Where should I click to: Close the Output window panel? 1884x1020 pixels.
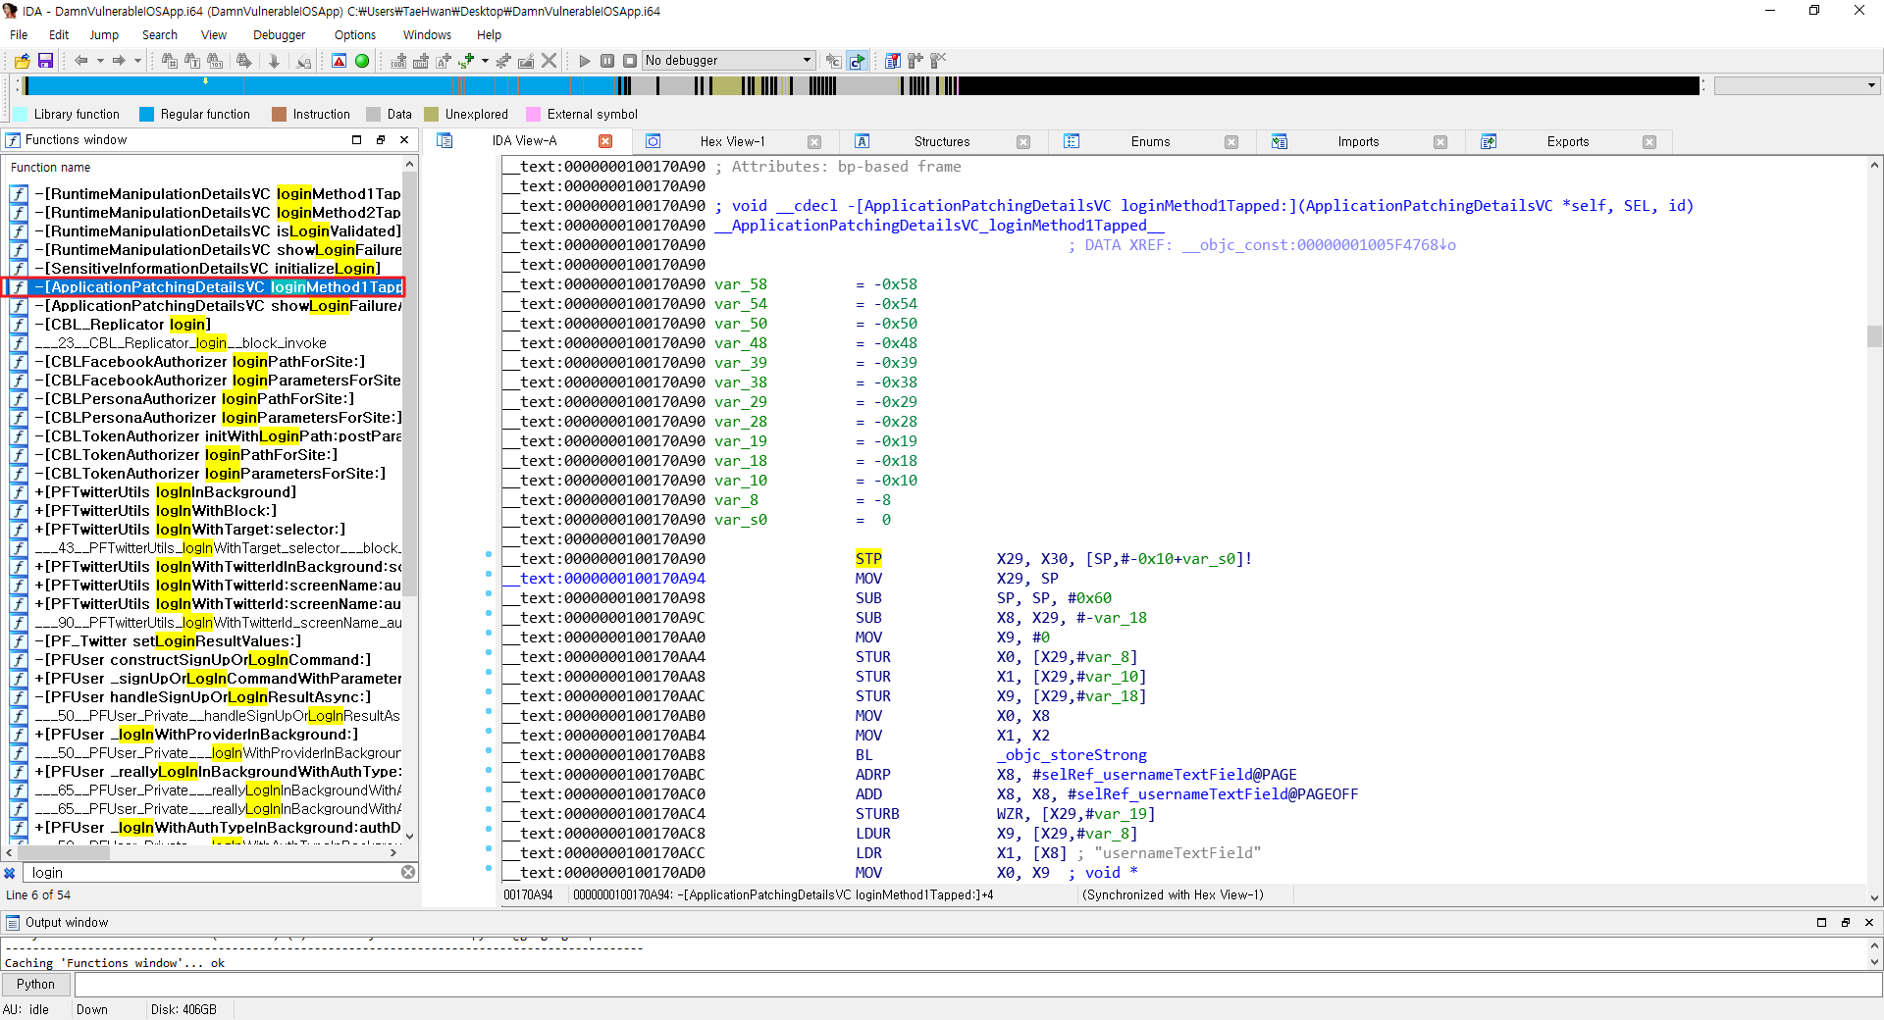coord(1868,923)
